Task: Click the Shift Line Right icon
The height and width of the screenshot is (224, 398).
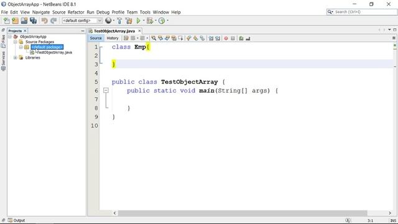Action: (218, 39)
